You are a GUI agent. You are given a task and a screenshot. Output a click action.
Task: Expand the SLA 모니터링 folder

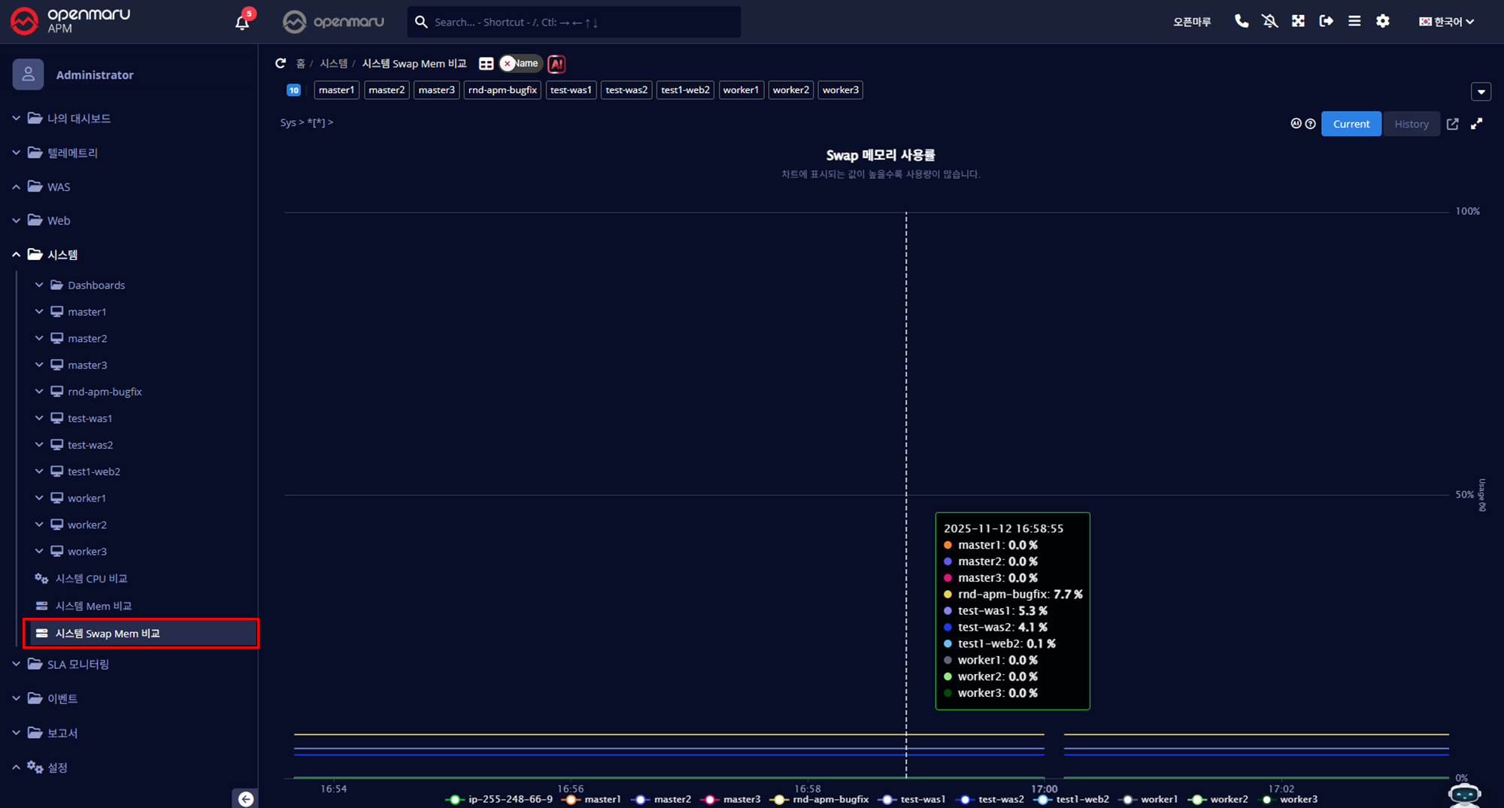pos(78,664)
